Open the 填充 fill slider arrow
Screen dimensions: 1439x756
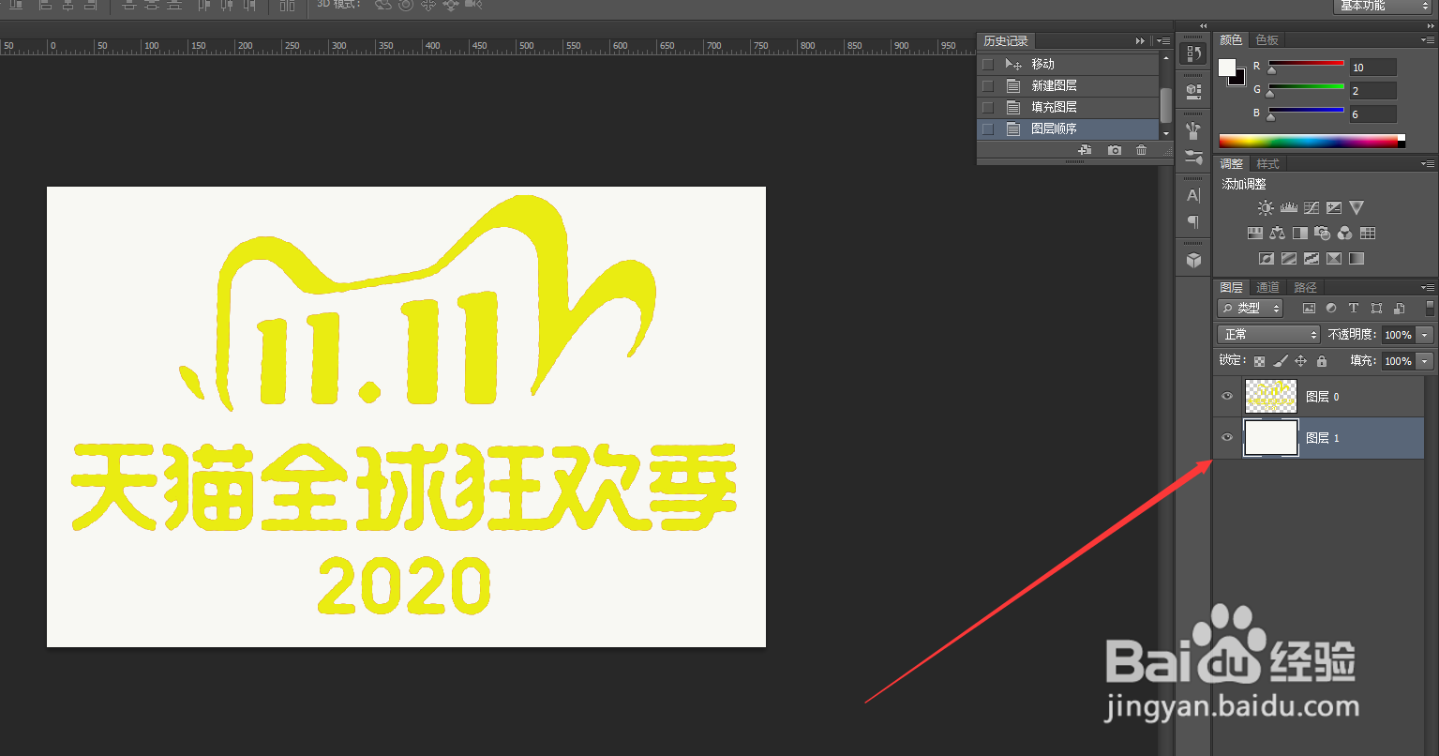(1425, 361)
